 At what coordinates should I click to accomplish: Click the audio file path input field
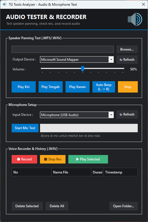pos(63,49)
